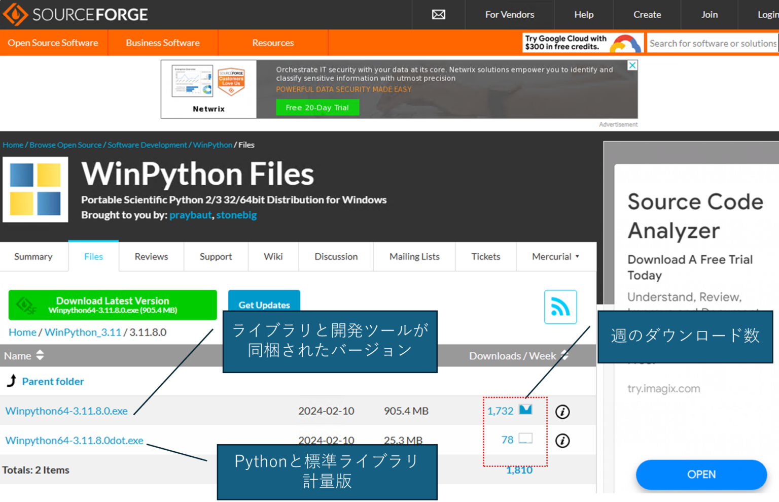Image resolution: width=779 pixels, height=502 pixels.
Task: Click the envelope mail icon in top bar
Action: point(438,15)
